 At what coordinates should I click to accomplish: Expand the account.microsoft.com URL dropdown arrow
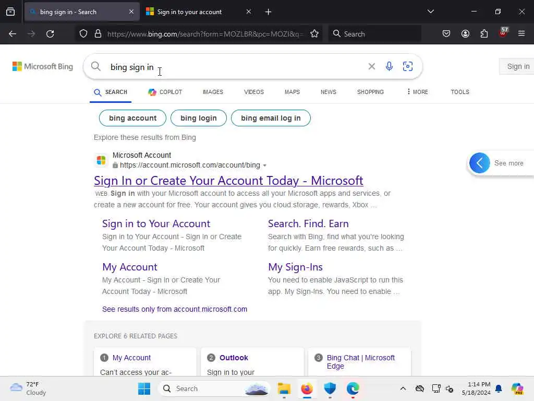pyautogui.click(x=264, y=166)
